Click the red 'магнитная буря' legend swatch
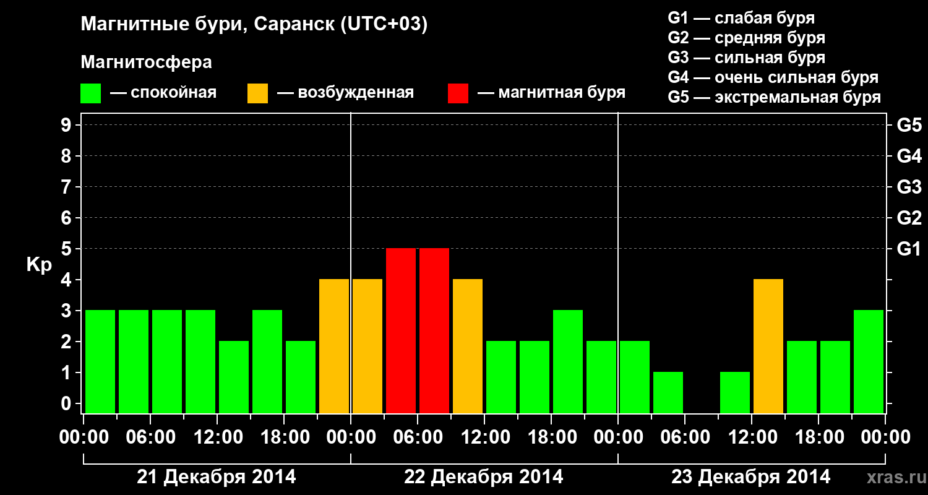 [458, 93]
